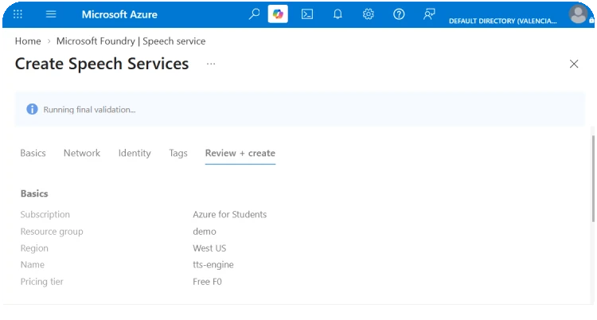Image resolution: width=597 pixels, height=320 pixels.
Task: Select the Review + create tab
Action: 240,153
